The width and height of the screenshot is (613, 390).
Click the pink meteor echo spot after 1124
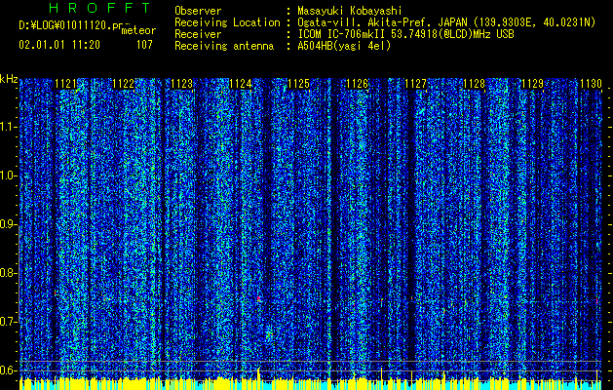pos(258,299)
